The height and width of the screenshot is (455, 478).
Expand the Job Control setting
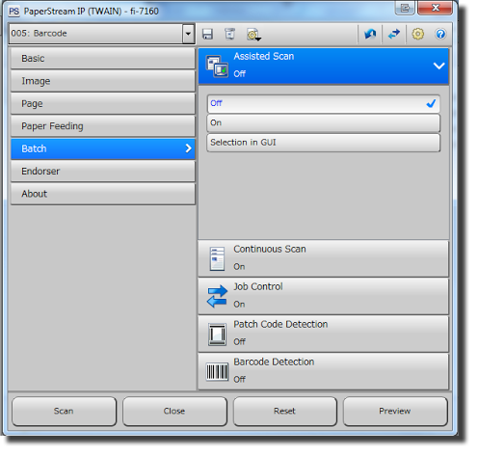click(324, 296)
